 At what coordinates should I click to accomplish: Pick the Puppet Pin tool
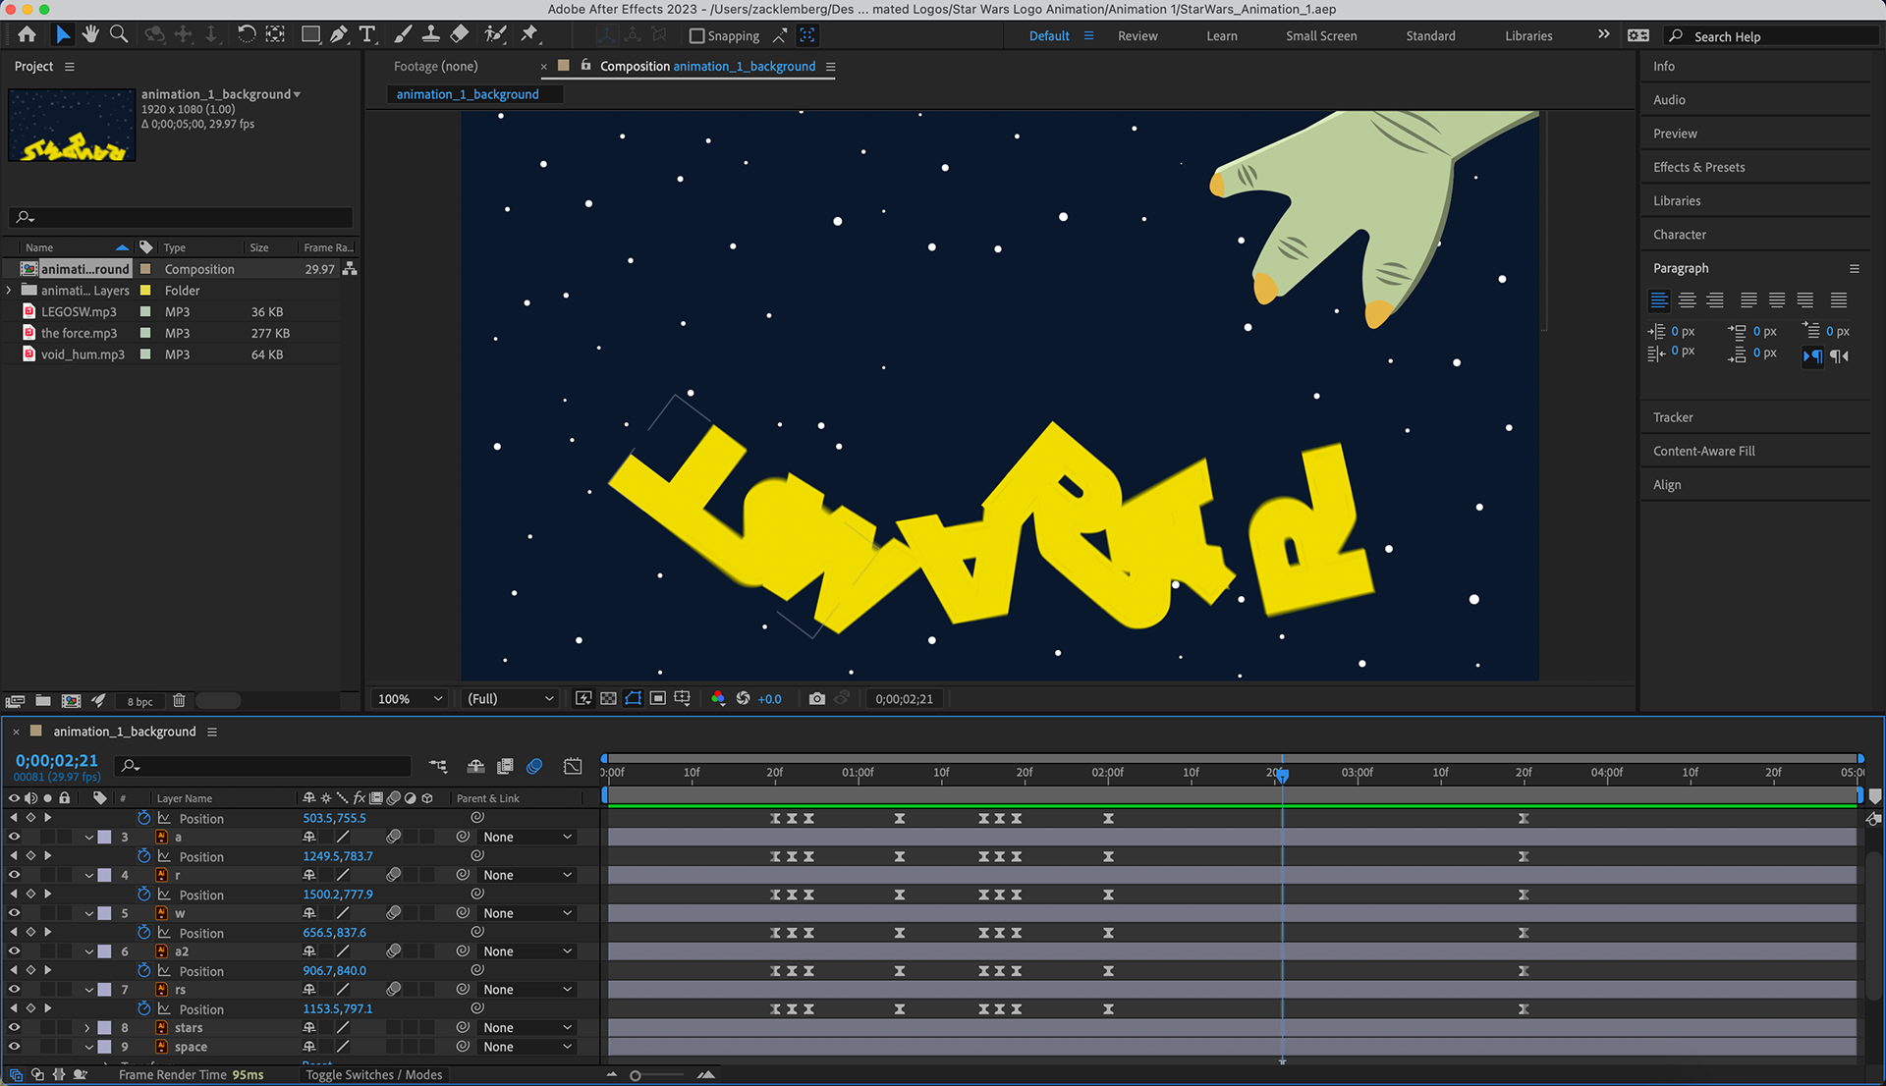[x=529, y=34]
